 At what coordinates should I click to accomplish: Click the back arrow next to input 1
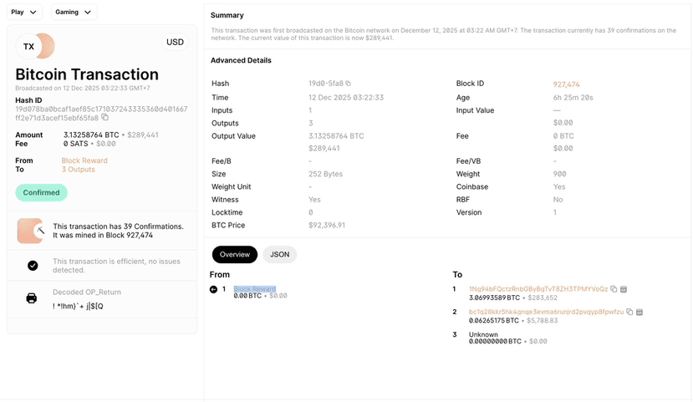coord(213,289)
